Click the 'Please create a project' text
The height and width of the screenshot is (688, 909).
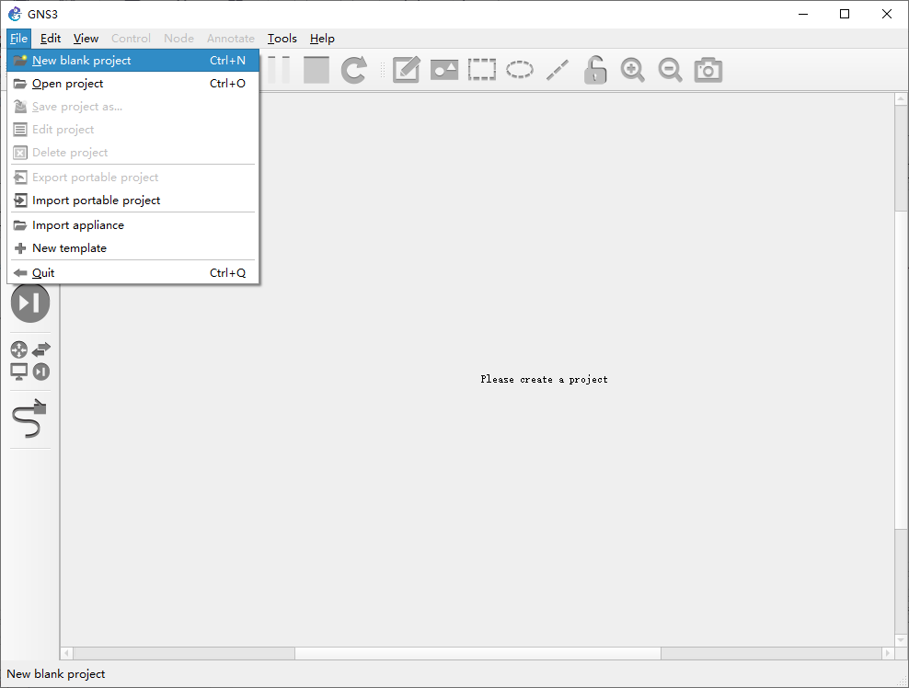(x=544, y=380)
